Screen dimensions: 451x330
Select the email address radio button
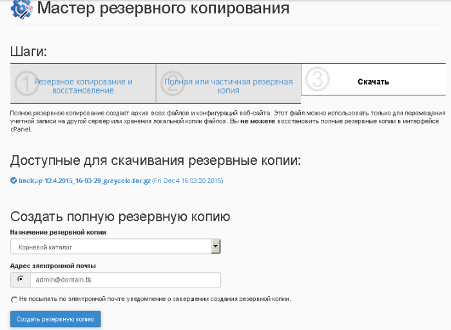[21, 279]
